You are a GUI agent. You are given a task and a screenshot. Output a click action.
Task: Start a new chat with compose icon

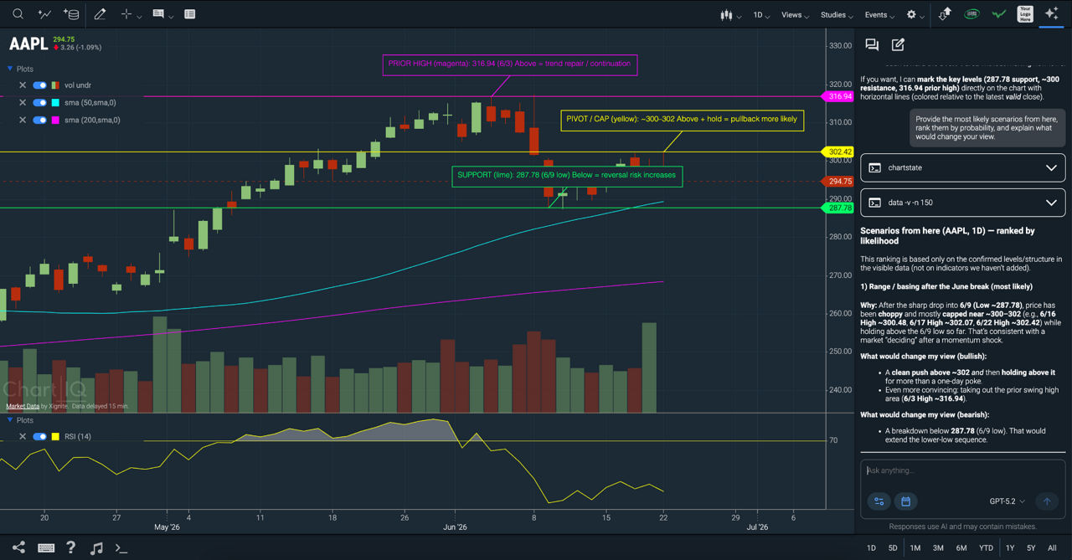[898, 45]
